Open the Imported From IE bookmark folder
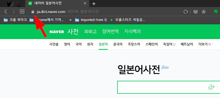Image resolution: width=220 pixels, height=98 pixels. [x=91, y=20]
